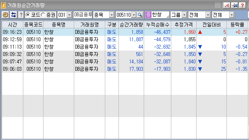
Task: Open the second 전체 dropdown
Action: [232, 15]
